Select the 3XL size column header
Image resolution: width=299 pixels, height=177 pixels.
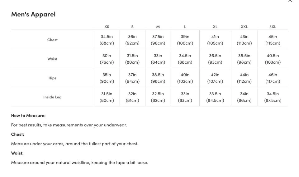pyautogui.click(x=273, y=27)
